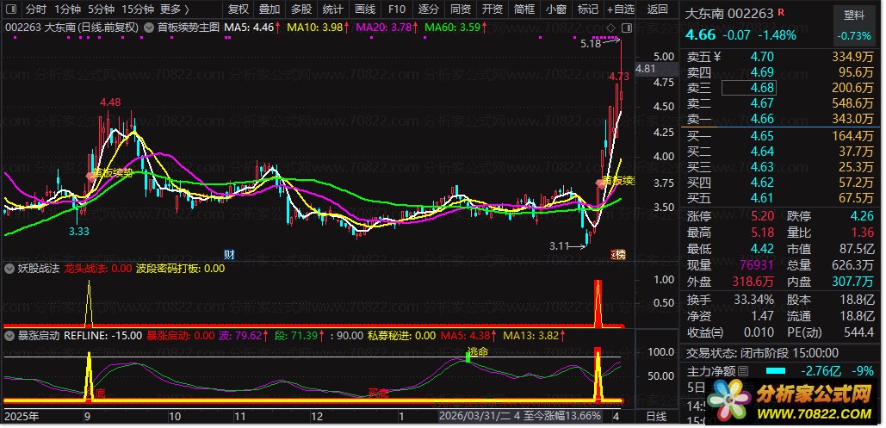
Task: Switch to 1分钟 chart period
Action: click(67, 9)
